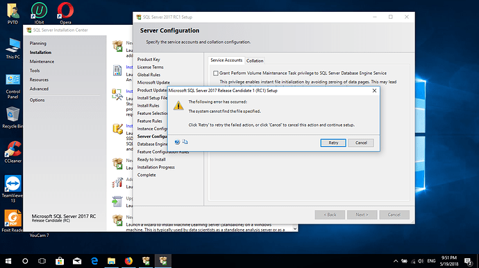
Task: Select the Service Accounts tab
Action: pos(226,60)
